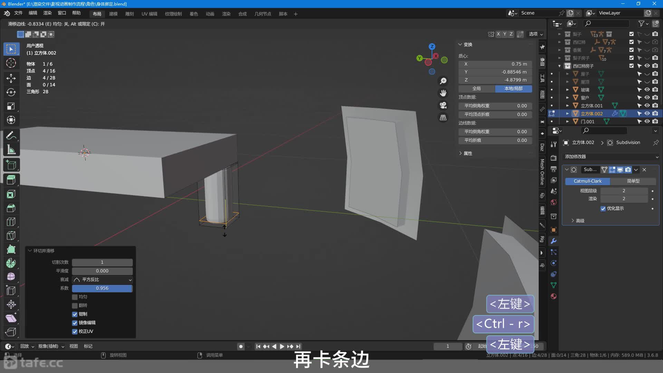Collapse the 西红柿房子 collection
The height and width of the screenshot is (373, 663).
point(559,66)
